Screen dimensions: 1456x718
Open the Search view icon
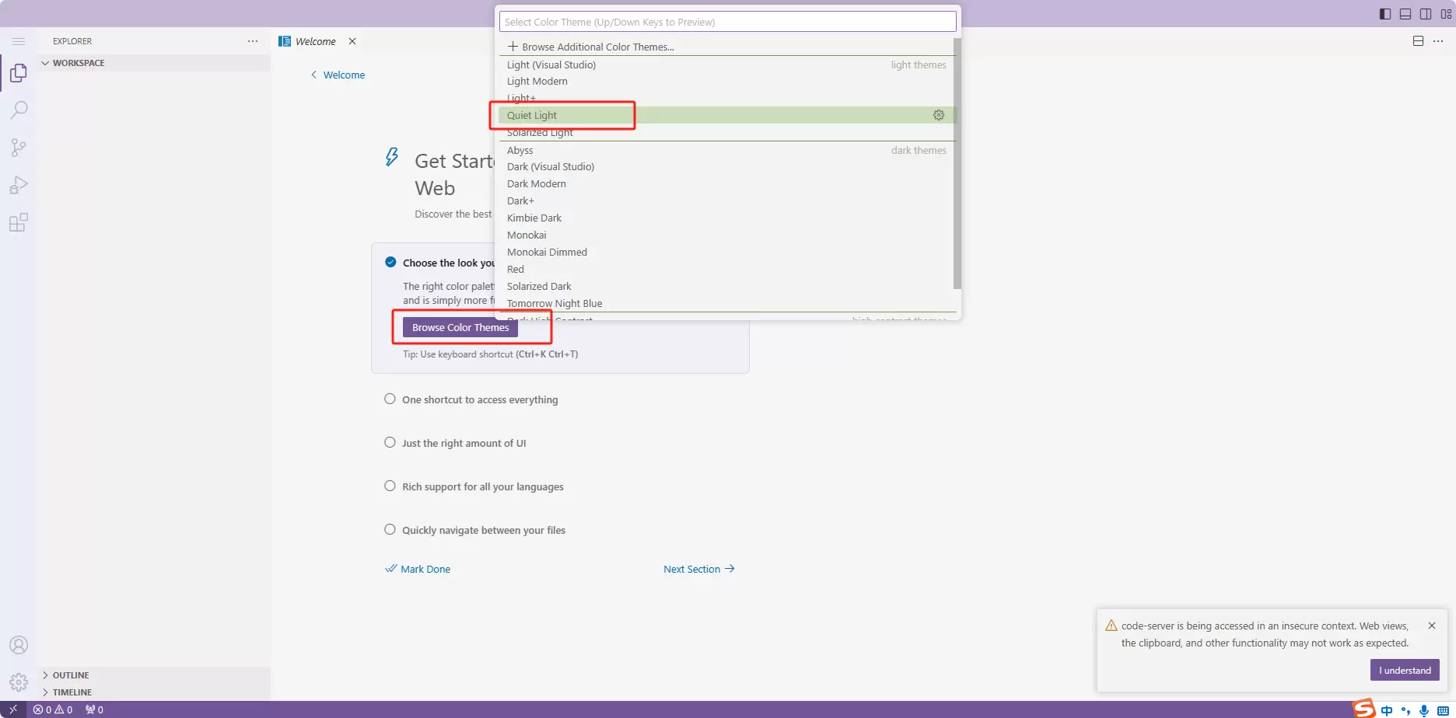[x=19, y=110]
